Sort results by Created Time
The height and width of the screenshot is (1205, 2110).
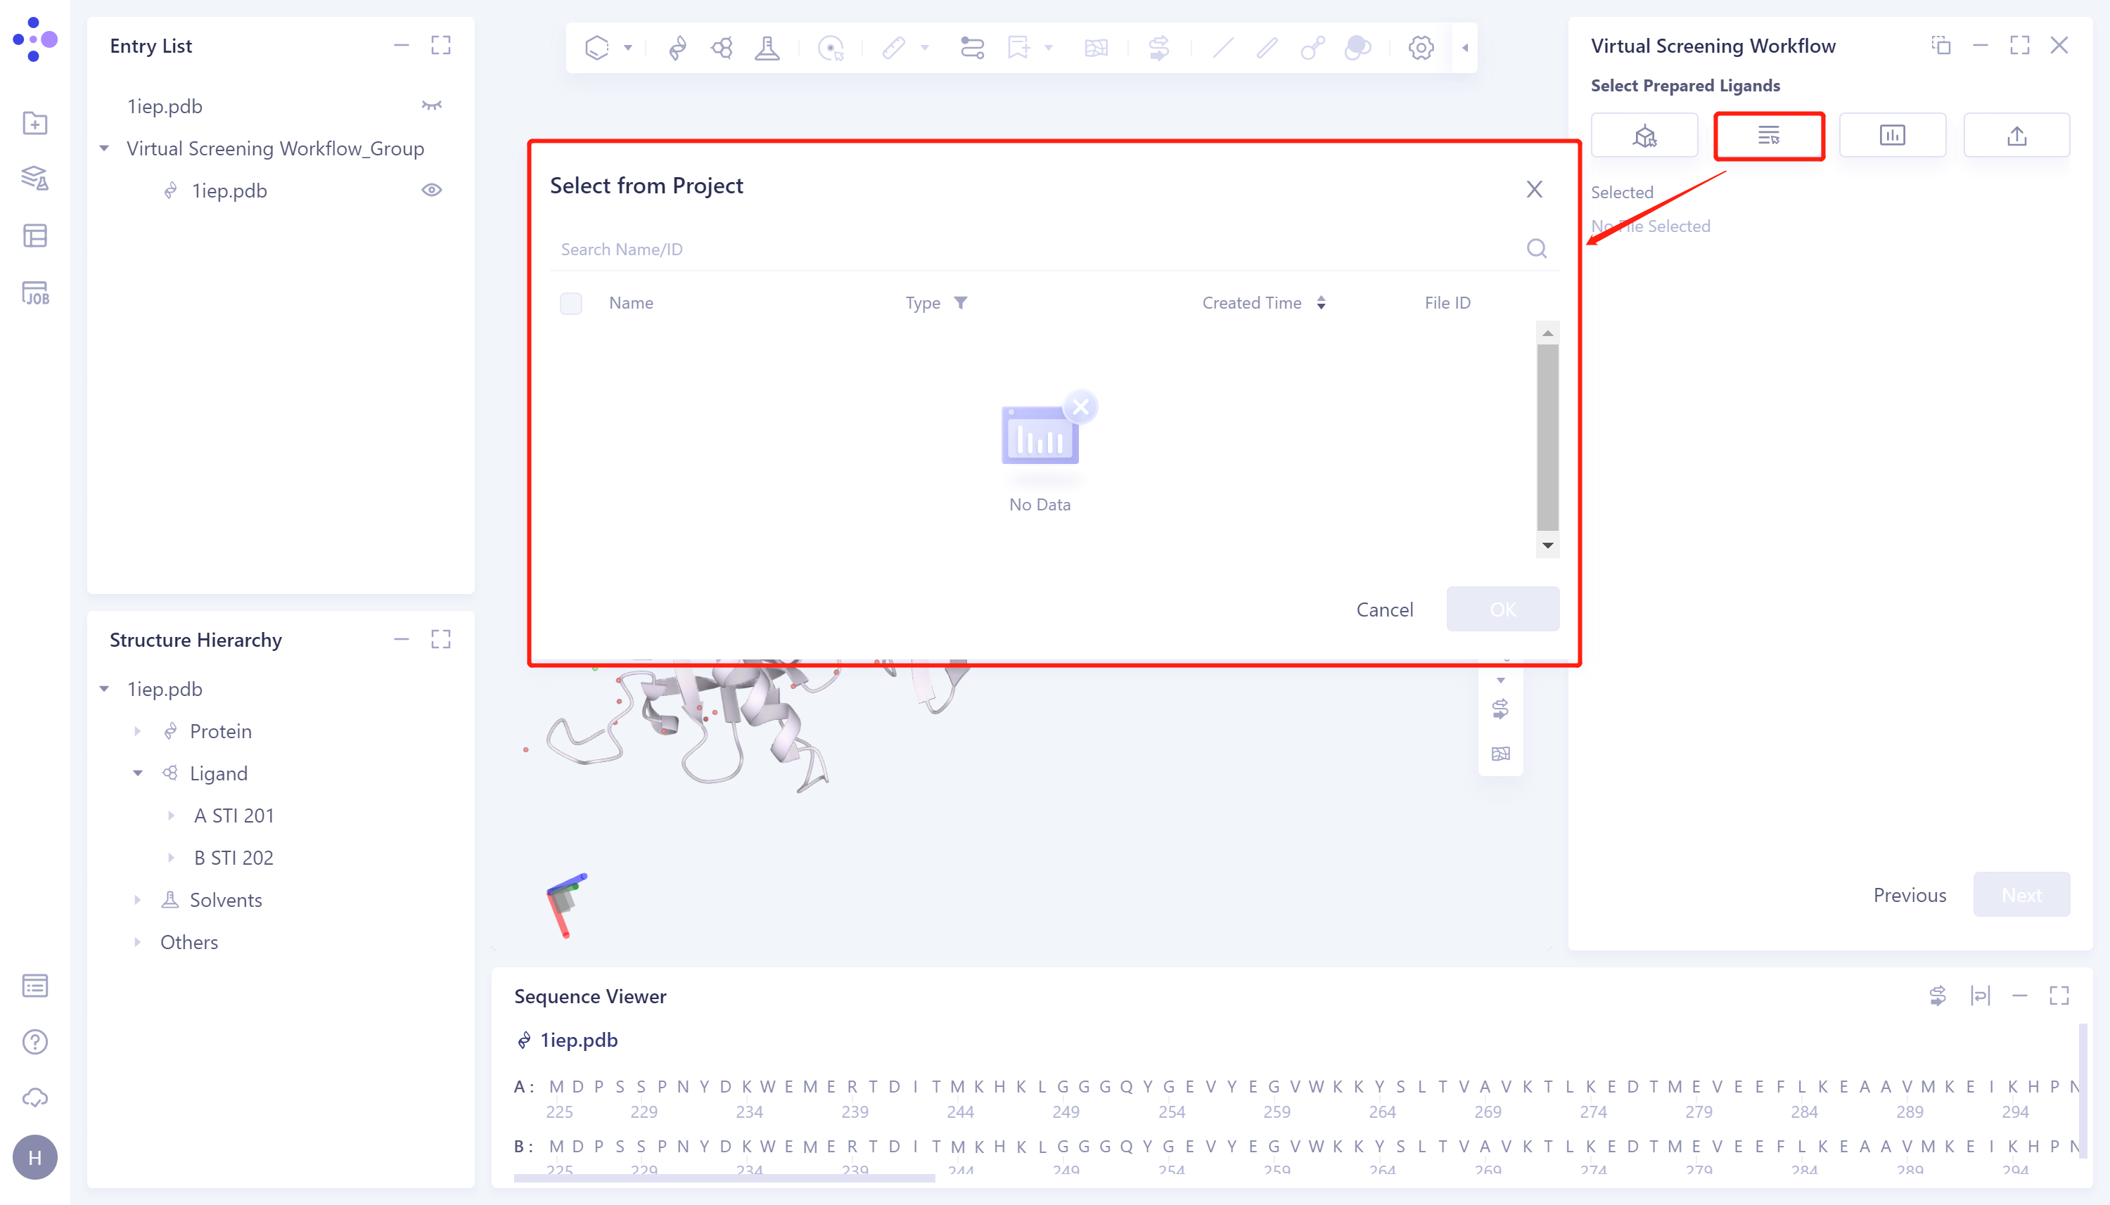(1321, 303)
